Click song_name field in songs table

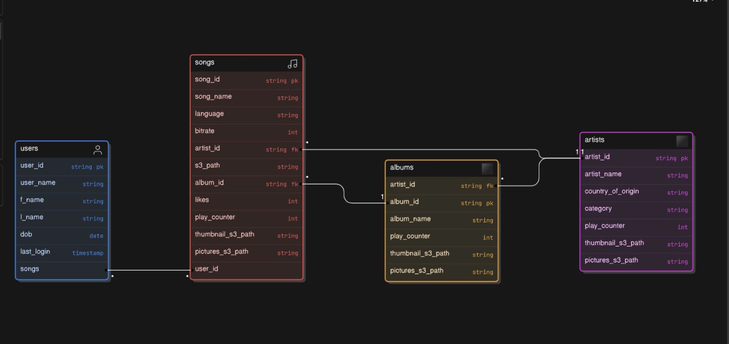(246, 98)
